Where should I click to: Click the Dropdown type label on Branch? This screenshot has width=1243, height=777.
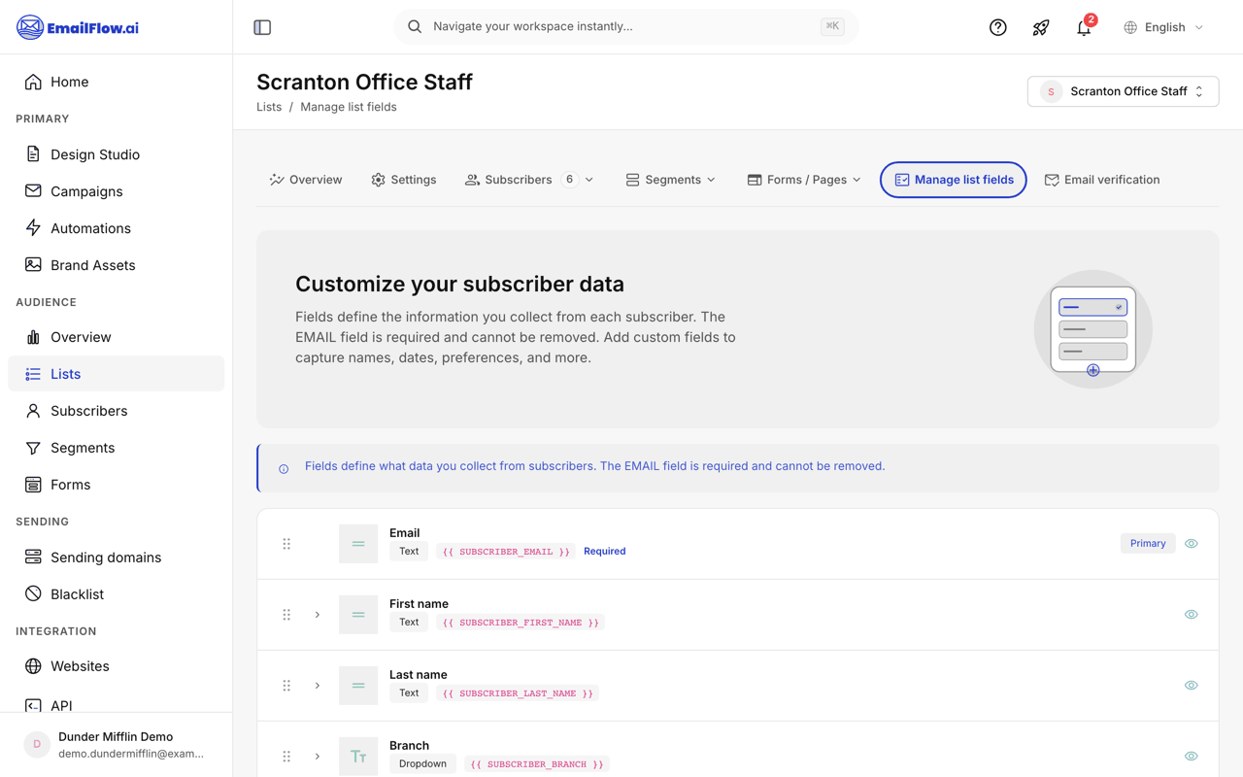422,764
